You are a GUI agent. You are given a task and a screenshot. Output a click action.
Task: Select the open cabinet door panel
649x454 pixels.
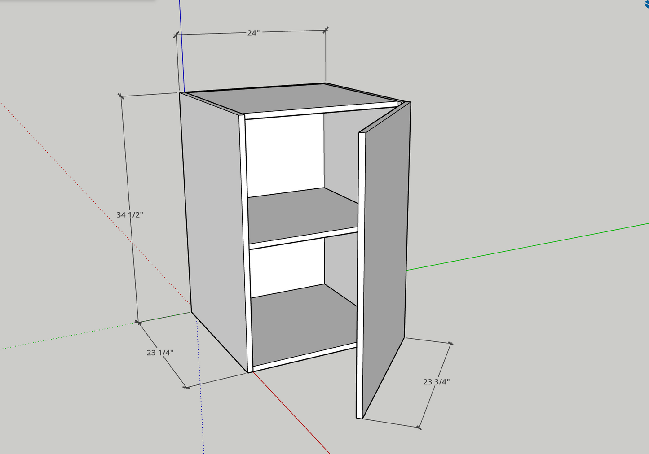pos(385,260)
